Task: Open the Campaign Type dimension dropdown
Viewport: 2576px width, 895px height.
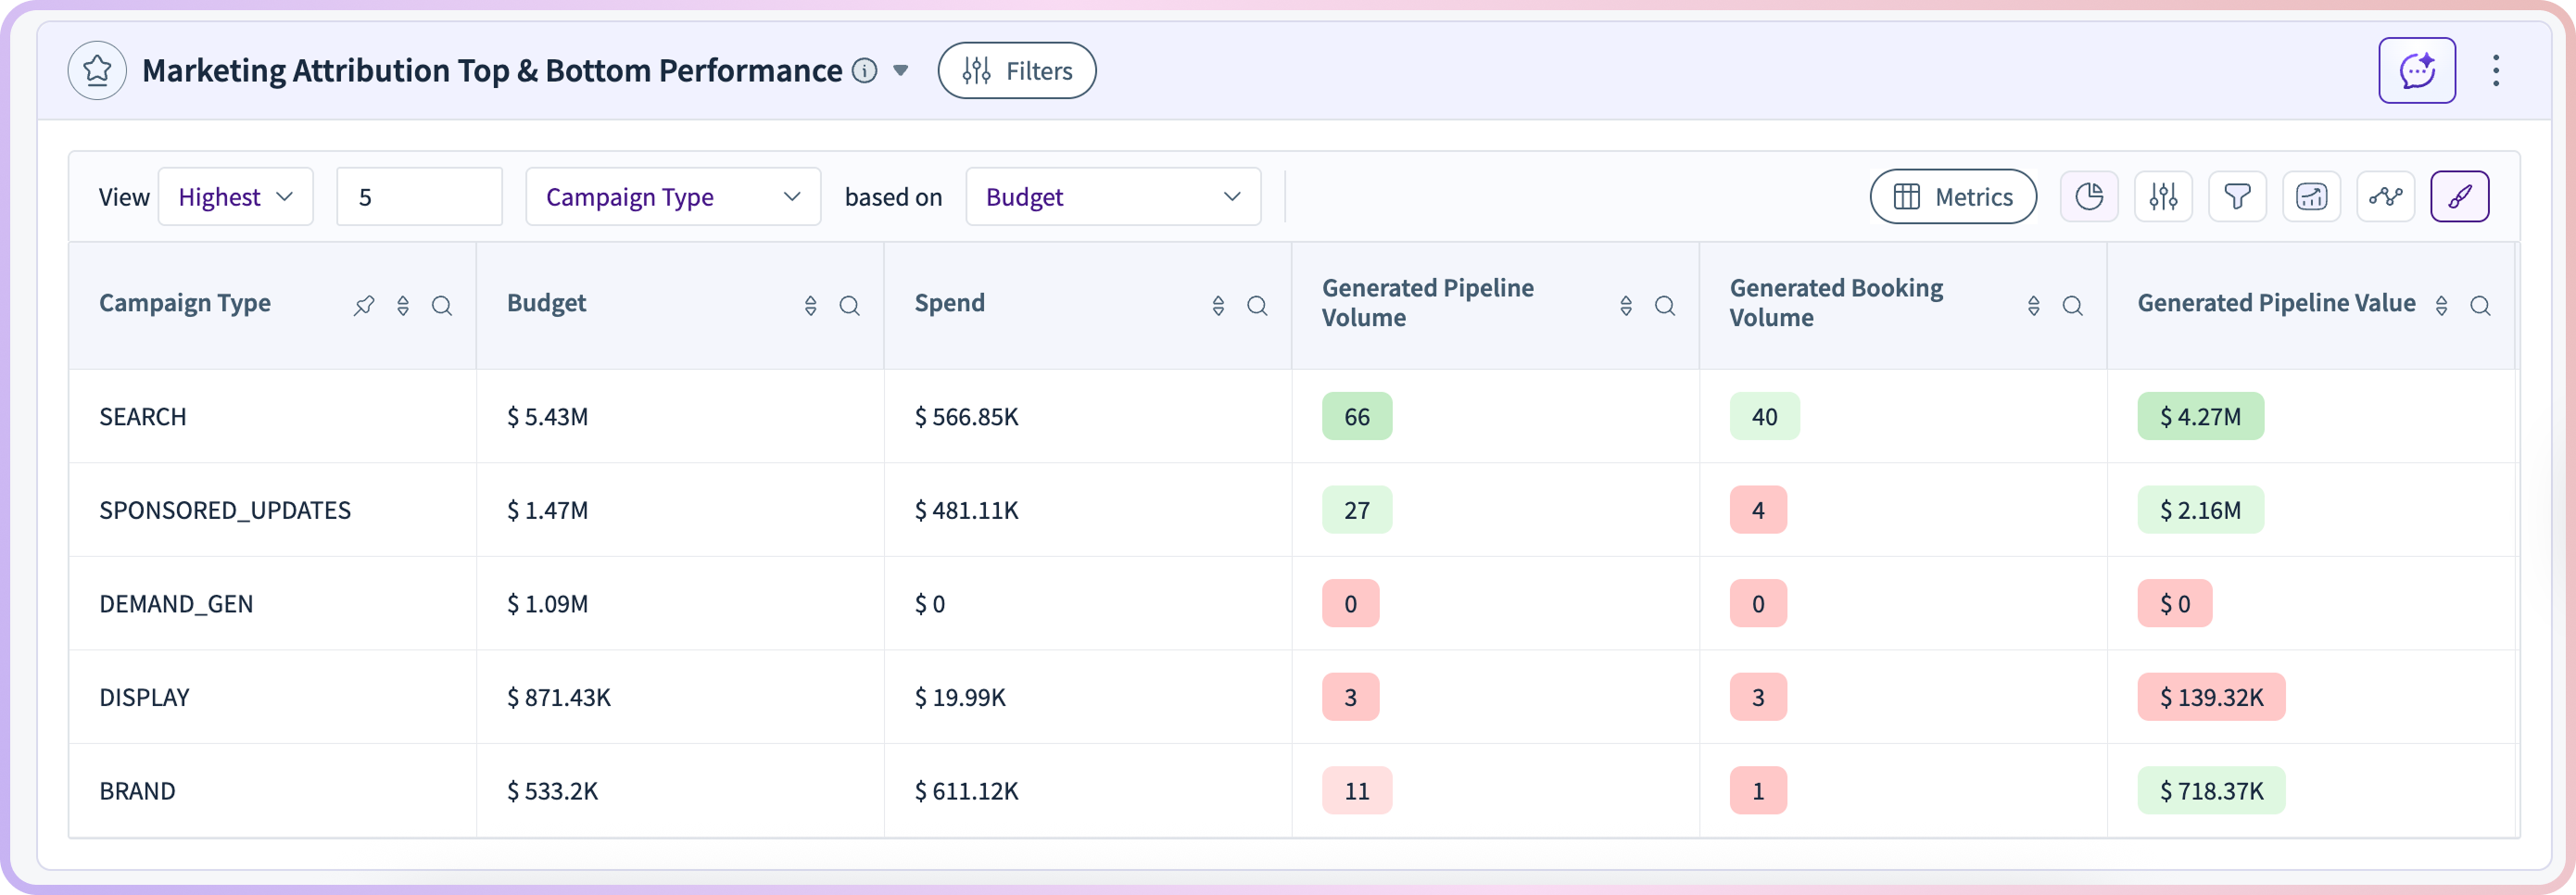Action: 673,197
